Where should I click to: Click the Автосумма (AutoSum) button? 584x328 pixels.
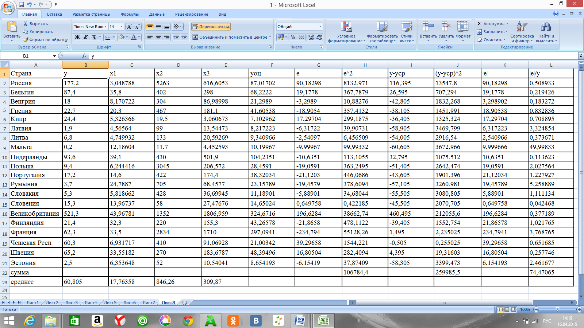tap(491, 24)
